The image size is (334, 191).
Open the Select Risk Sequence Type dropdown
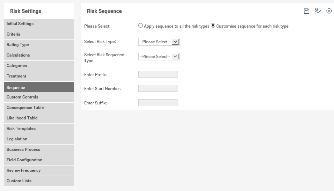pos(159,57)
